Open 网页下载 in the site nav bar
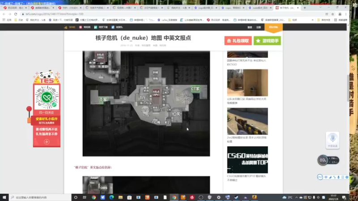 101,27
